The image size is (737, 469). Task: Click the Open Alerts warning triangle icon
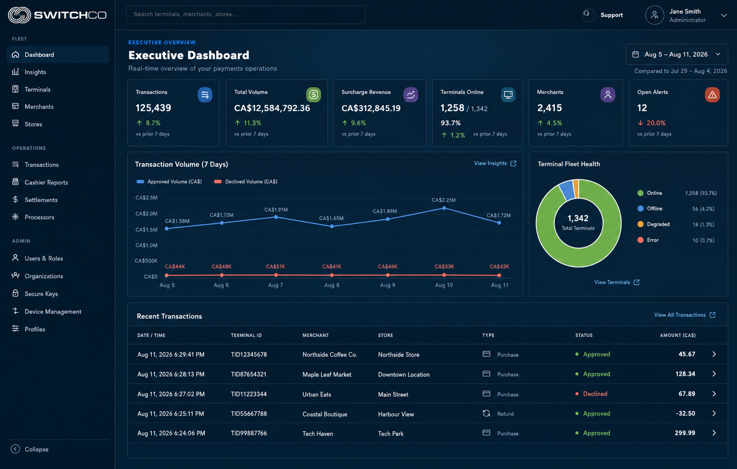point(712,95)
